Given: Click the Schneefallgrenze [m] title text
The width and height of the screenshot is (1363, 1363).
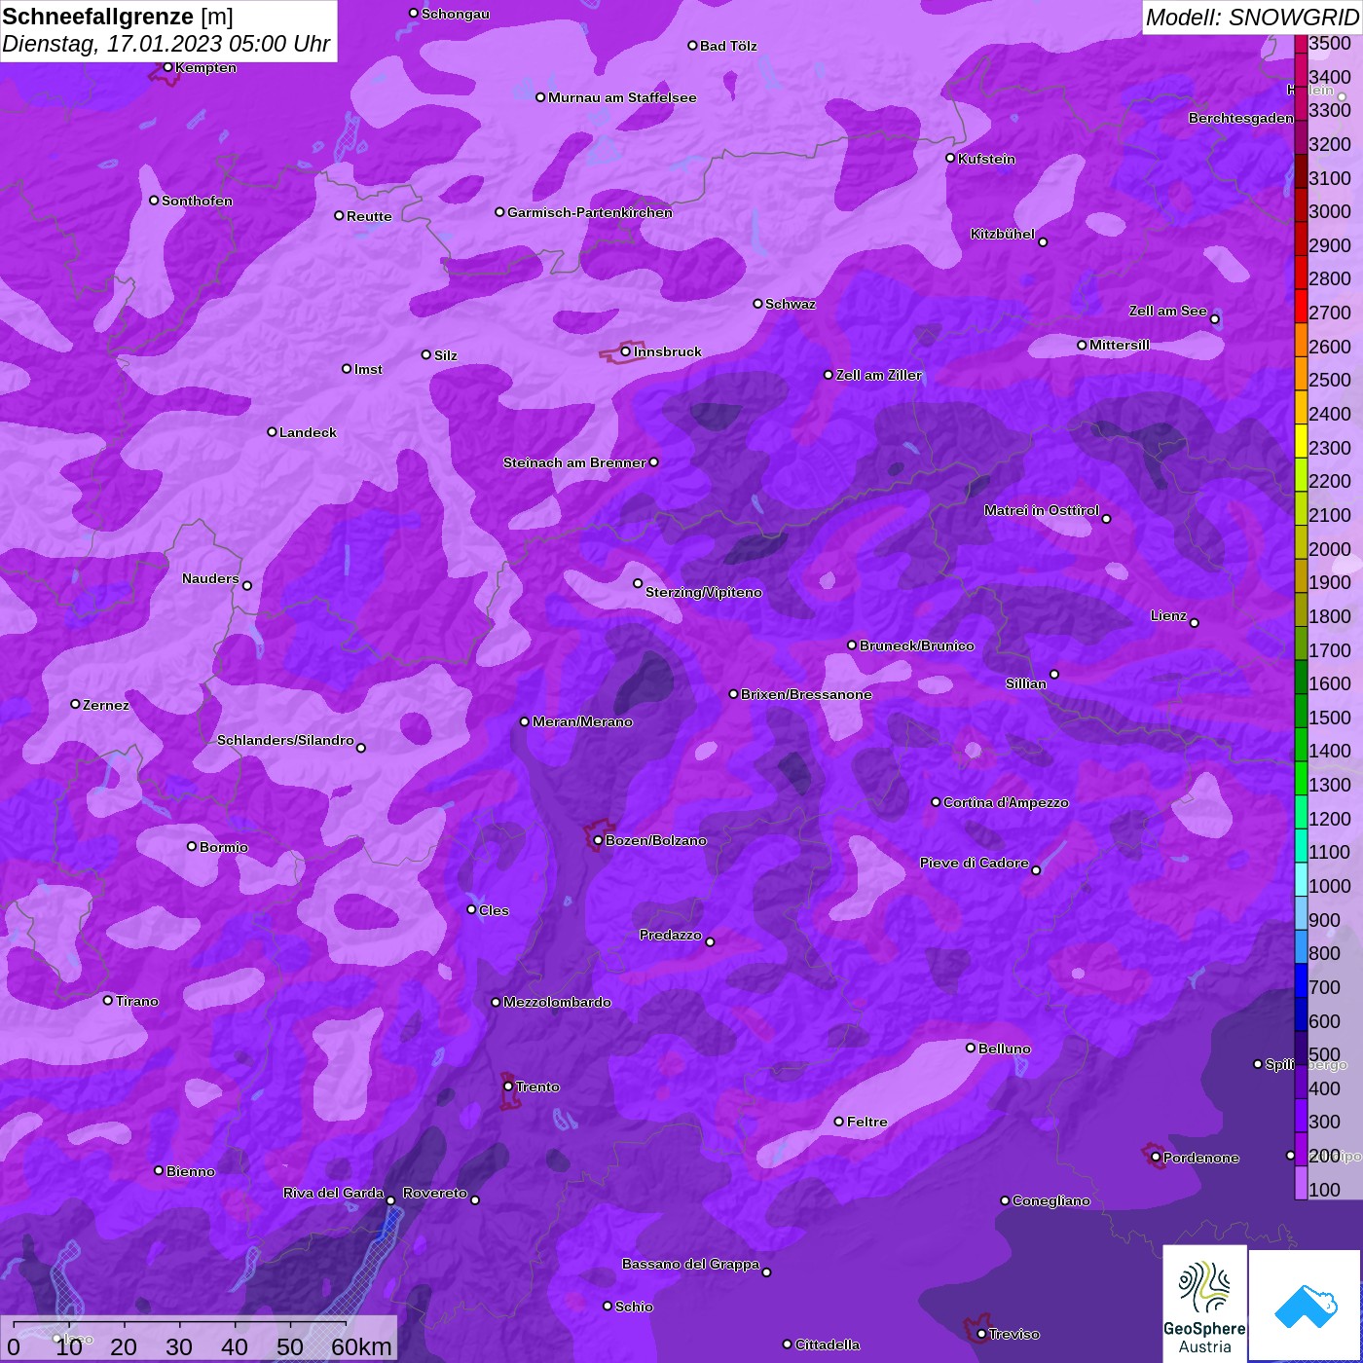Looking at the screenshot, I should (118, 17).
